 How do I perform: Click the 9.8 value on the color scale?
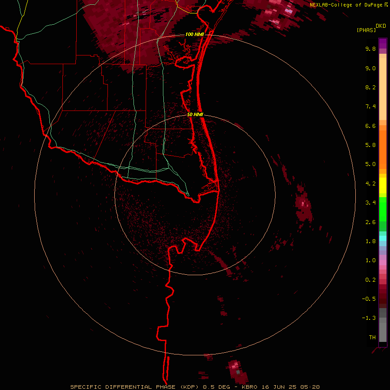coord(370,49)
